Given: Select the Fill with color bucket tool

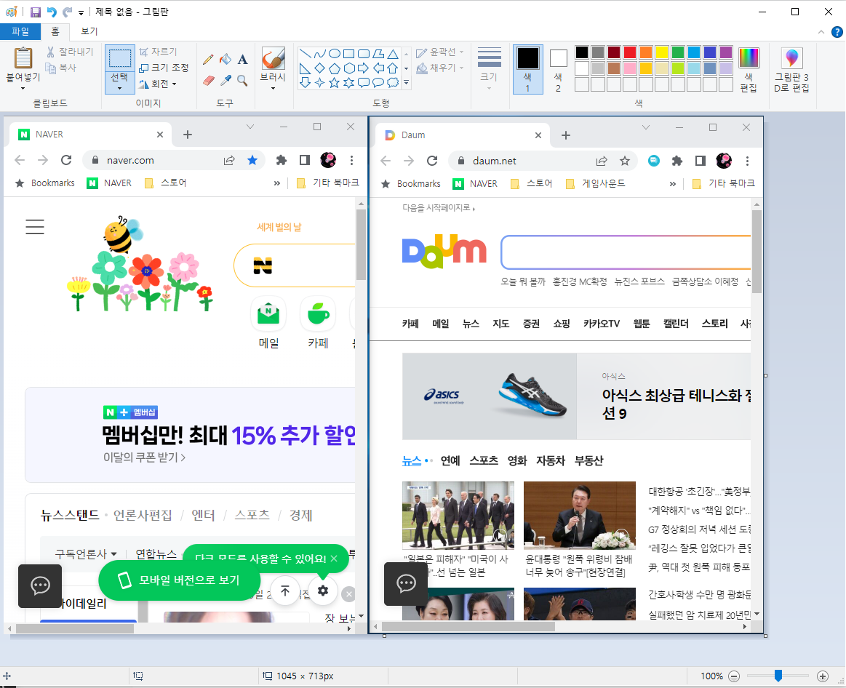Looking at the screenshot, I should click(226, 59).
